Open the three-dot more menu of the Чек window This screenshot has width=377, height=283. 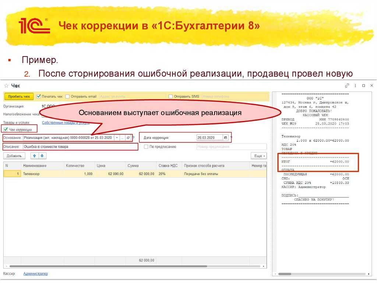tap(355, 86)
